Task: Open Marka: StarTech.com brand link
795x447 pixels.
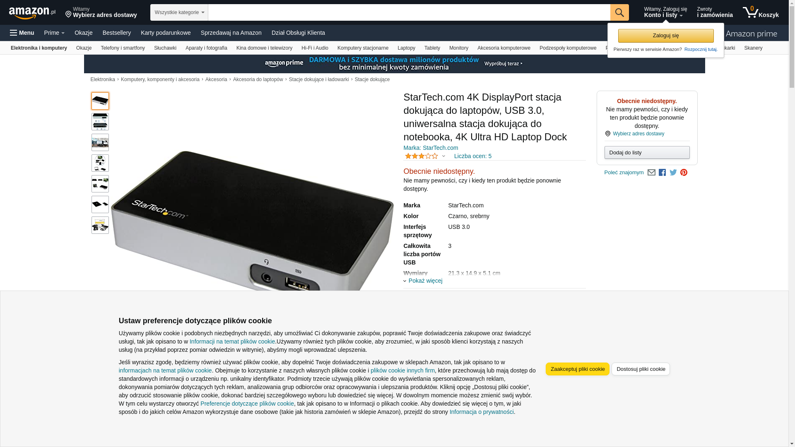Action: (x=430, y=148)
